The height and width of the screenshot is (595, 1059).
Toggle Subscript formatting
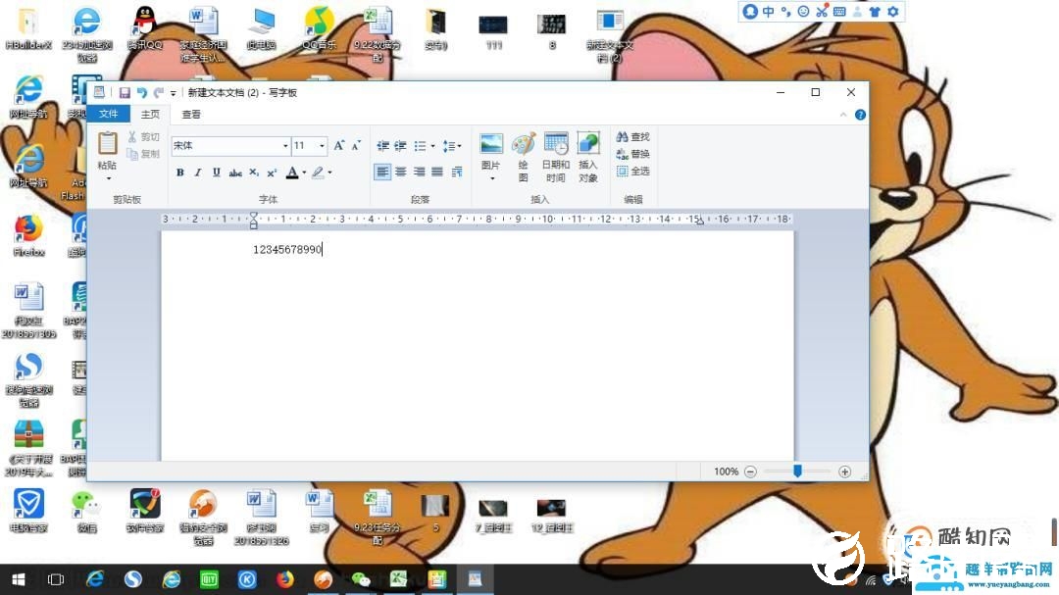click(x=253, y=173)
